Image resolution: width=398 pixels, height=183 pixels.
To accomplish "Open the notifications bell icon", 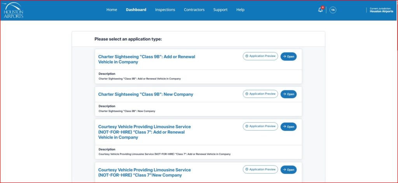I will [x=320, y=10].
